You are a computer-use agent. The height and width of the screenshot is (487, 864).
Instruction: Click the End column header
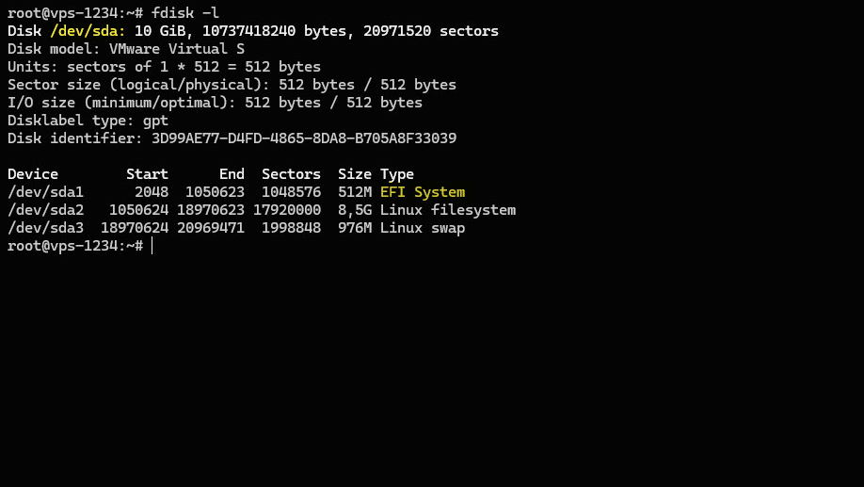point(232,174)
